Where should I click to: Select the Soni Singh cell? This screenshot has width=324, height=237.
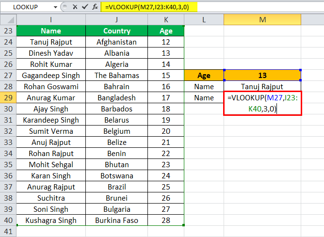51,209
